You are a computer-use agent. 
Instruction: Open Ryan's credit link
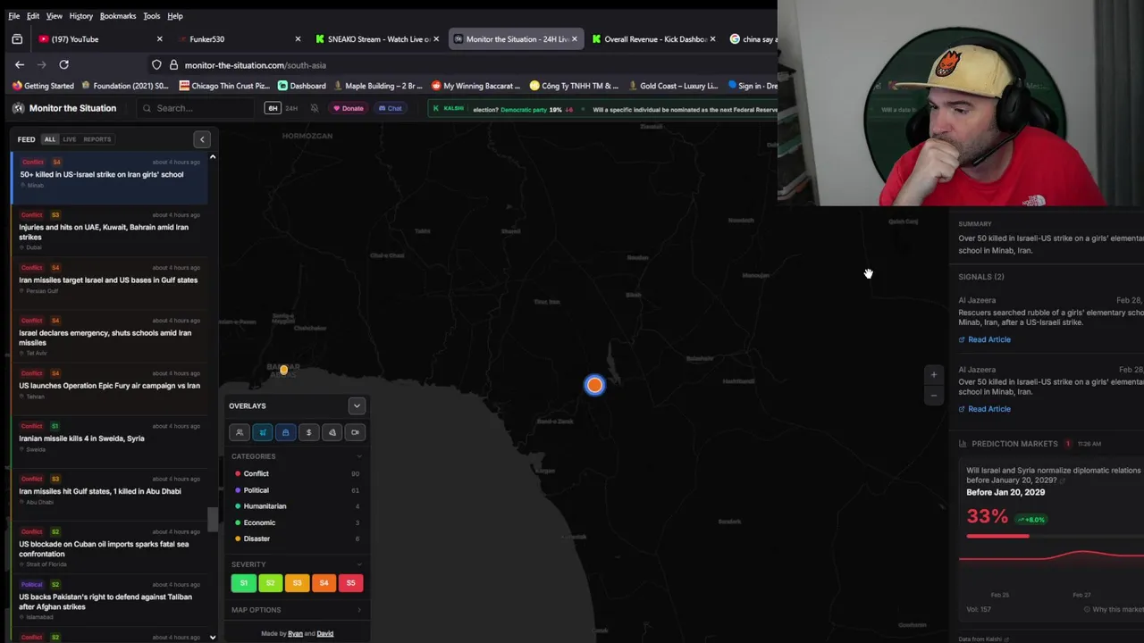click(x=295, y=634)
